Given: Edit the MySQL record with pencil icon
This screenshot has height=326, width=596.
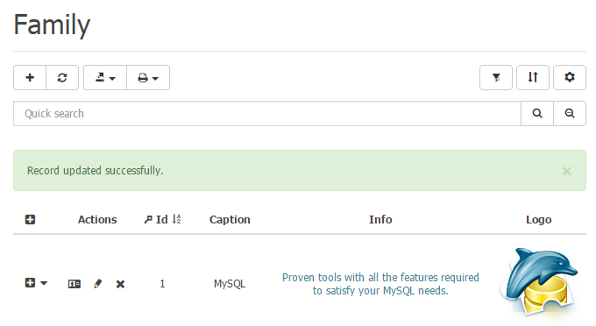Looking at the screenshot, I should [97, 284].
